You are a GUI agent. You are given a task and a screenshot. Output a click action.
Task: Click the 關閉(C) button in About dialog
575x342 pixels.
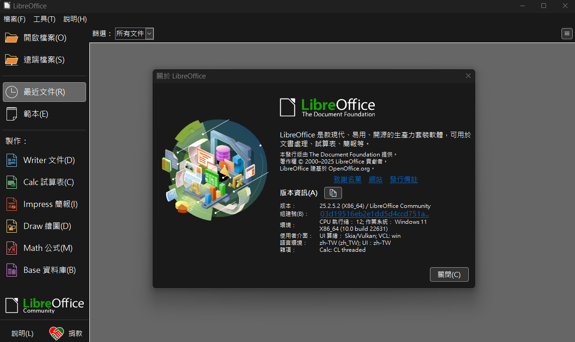click(x=449, y=275)
